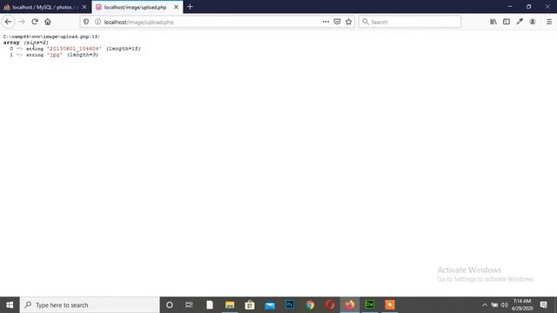Restore down the Firefox window
The width and height of the screenshot is (557, 313).
click(528, 7)
